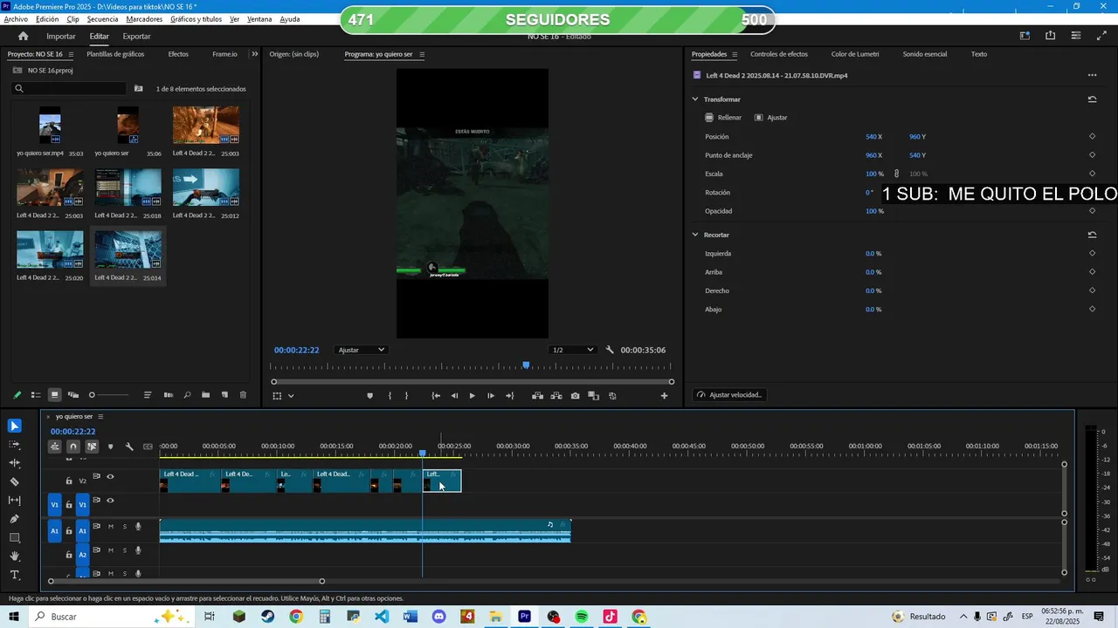The width and height of the screenshot is (1118, 628).
Task: Create a new bin in project panel
Action: (205, 395)
